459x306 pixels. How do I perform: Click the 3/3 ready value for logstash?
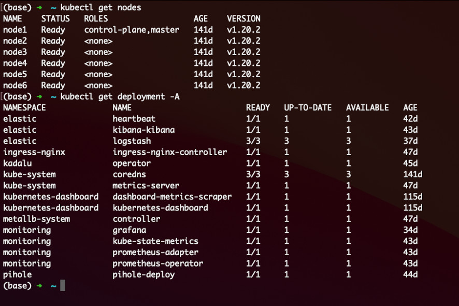point(253,141)
